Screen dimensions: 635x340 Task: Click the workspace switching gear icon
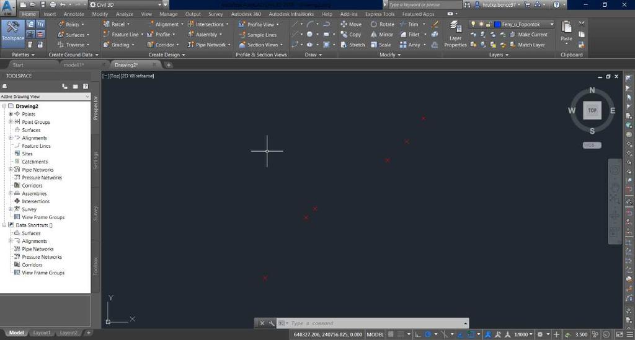[x=540, y=334]
